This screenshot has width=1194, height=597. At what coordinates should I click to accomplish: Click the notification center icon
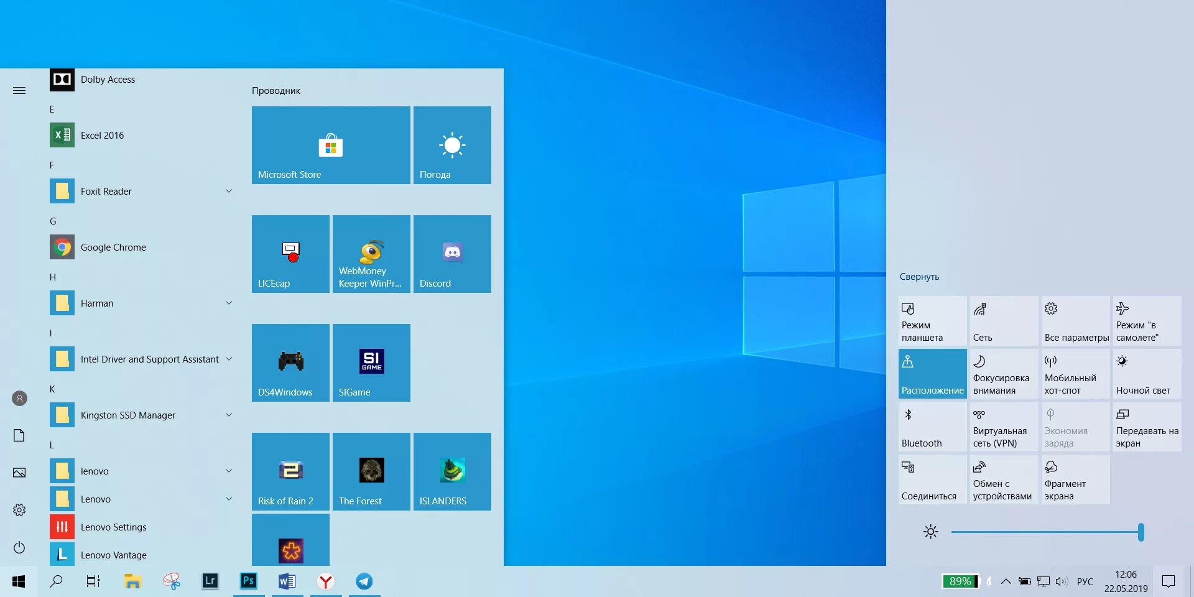coord(1169,581)
